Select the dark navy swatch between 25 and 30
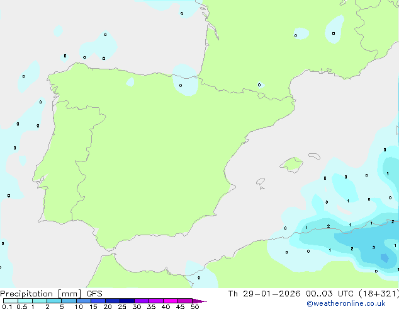The width and height of the screenshot is (399, 309). [x=127, y=301]
